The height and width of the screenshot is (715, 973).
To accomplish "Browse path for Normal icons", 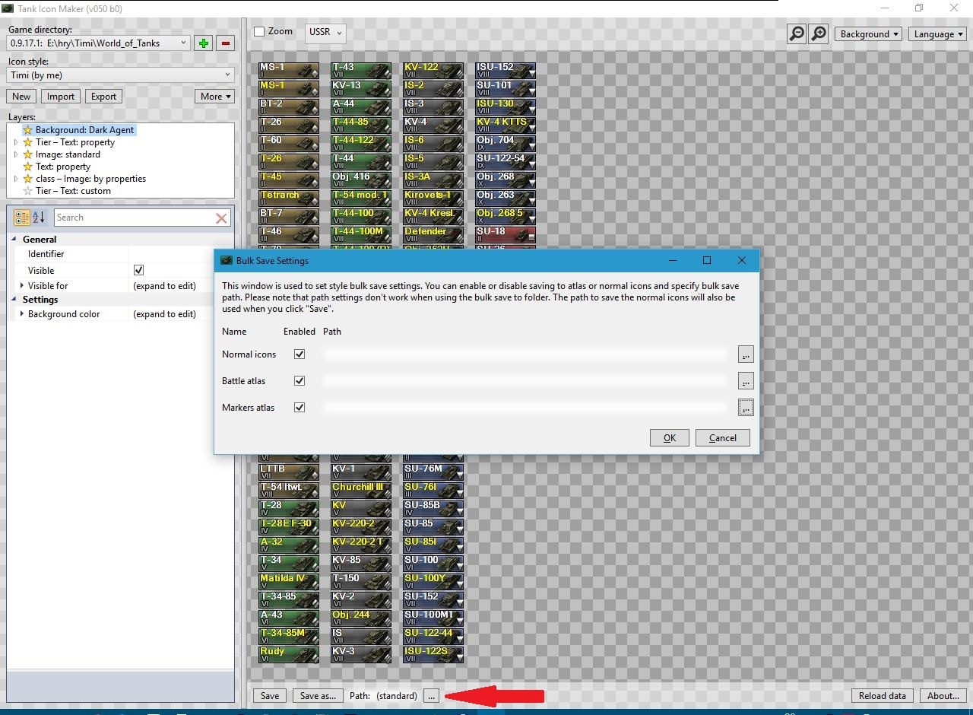I will pyautogui.click(x=746, y=354).
